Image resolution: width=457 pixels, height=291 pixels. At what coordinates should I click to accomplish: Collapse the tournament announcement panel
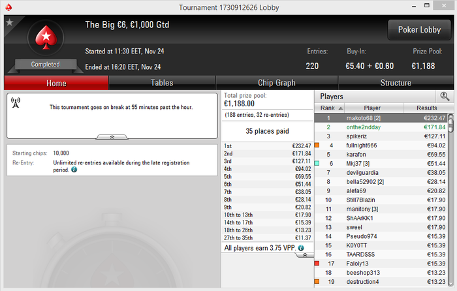[x=112, y=137]
